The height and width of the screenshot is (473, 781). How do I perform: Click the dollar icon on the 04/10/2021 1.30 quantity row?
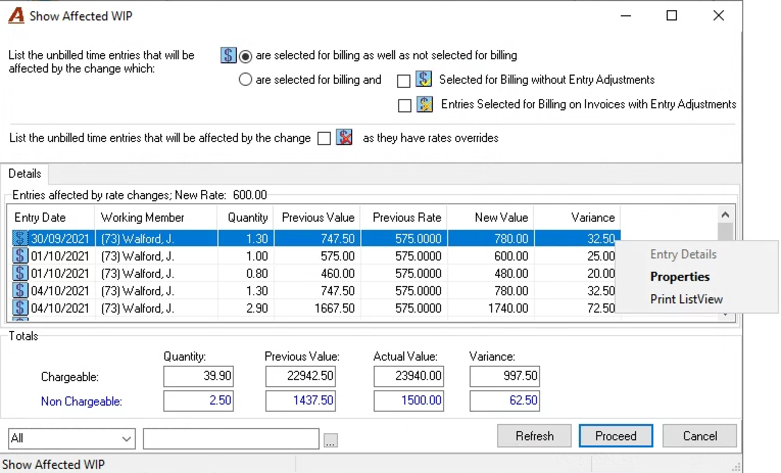pos(20,291)
